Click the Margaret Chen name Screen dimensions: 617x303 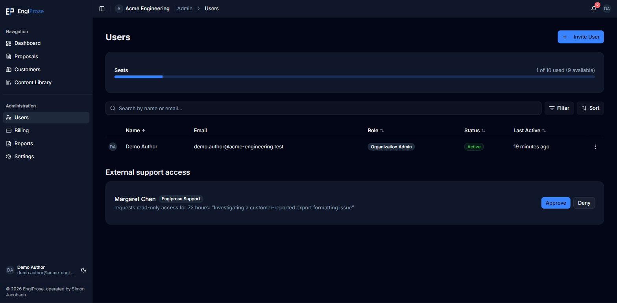point(135,199)
